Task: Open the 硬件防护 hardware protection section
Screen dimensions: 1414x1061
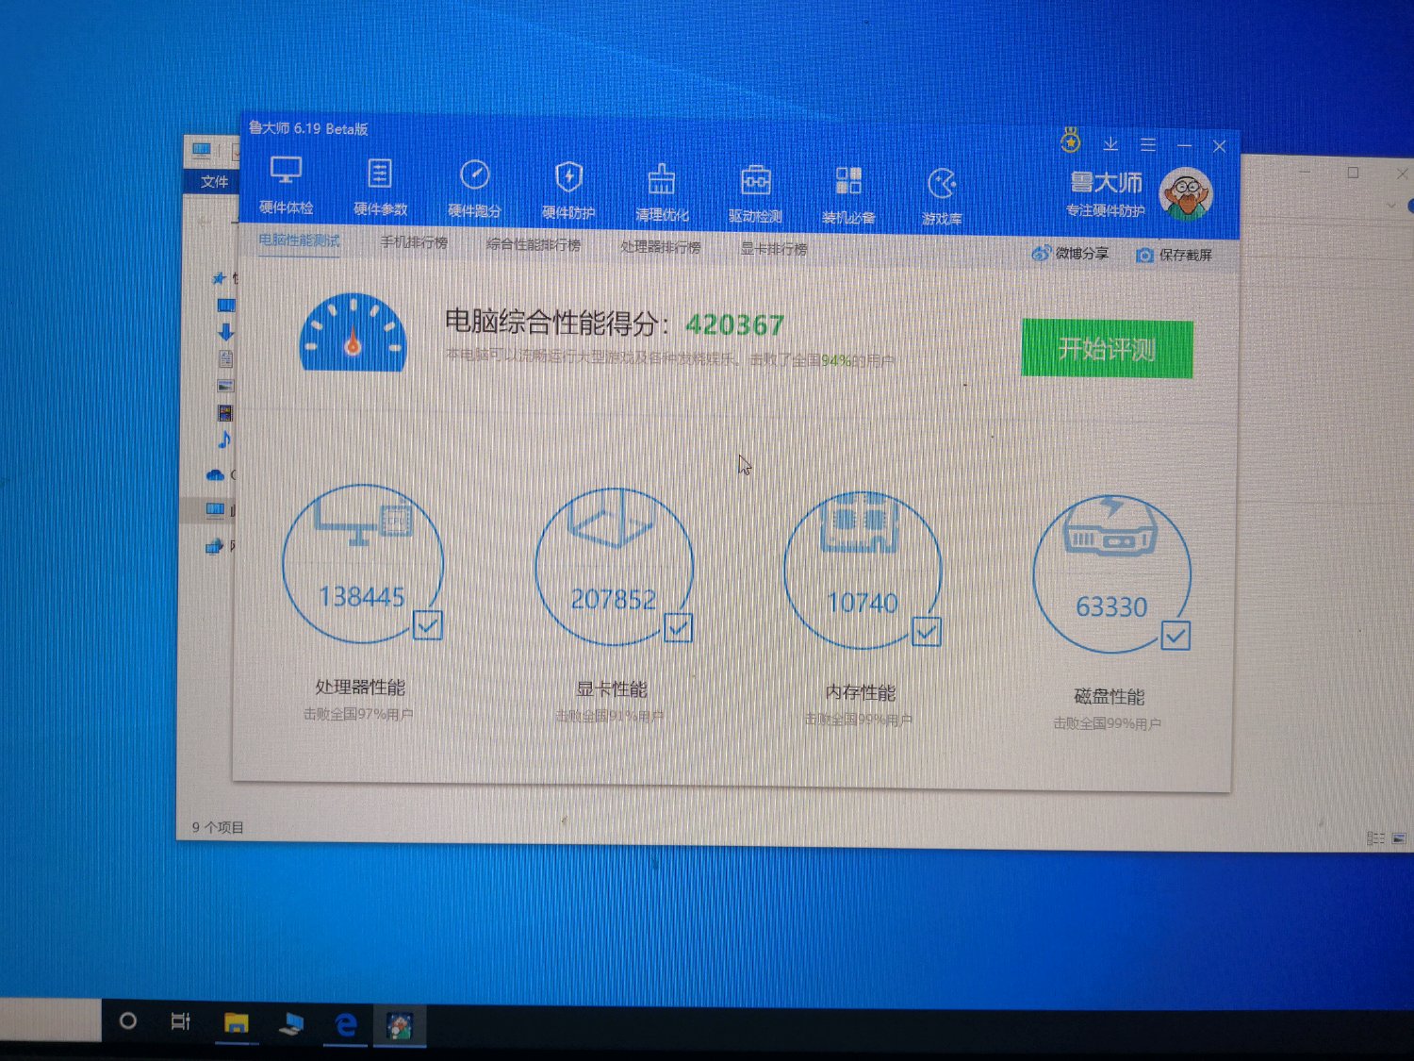Action: point(568,191)
